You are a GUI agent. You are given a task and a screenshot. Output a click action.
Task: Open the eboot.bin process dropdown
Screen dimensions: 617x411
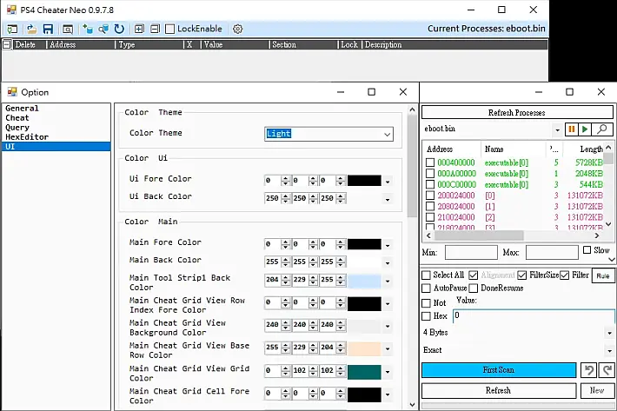557,129
